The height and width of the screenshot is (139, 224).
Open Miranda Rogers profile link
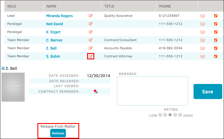tap(59, 16)
